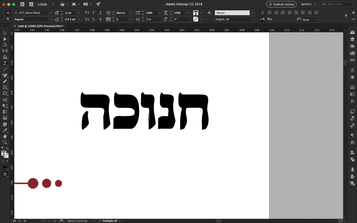357x223 pixels.
Task: Enable Right-to-Left paragraph direction
Action: [x=270, y=19]
